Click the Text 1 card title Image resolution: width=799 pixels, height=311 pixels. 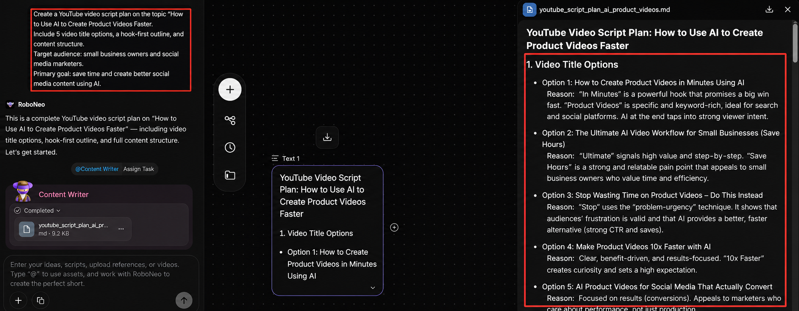click(291, 158)
